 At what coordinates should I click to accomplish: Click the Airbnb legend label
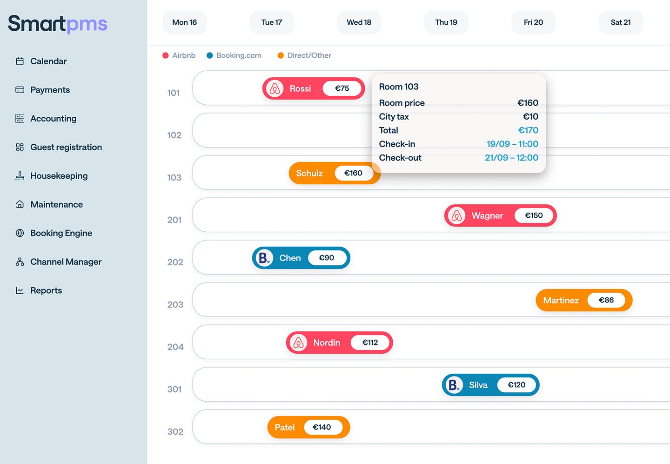184,55
